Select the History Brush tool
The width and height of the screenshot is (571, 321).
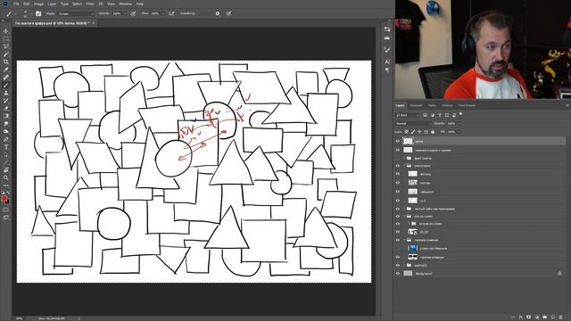click(6, 101)
